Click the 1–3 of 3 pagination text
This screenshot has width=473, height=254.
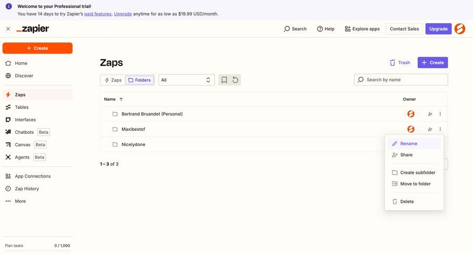(x=109, y=164)
